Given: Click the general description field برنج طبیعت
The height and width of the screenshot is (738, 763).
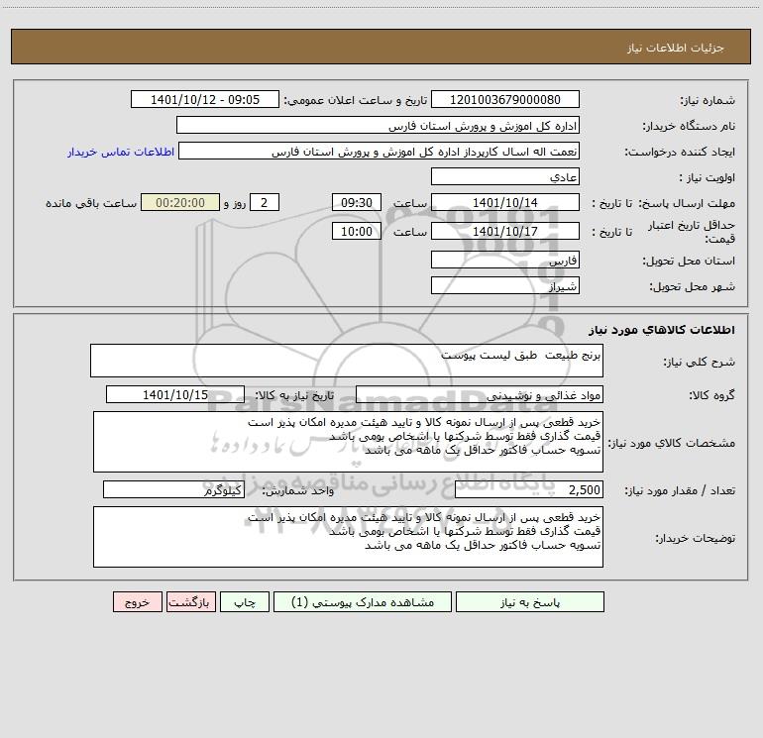Looking at the screenshot, I should coord(347,361).
